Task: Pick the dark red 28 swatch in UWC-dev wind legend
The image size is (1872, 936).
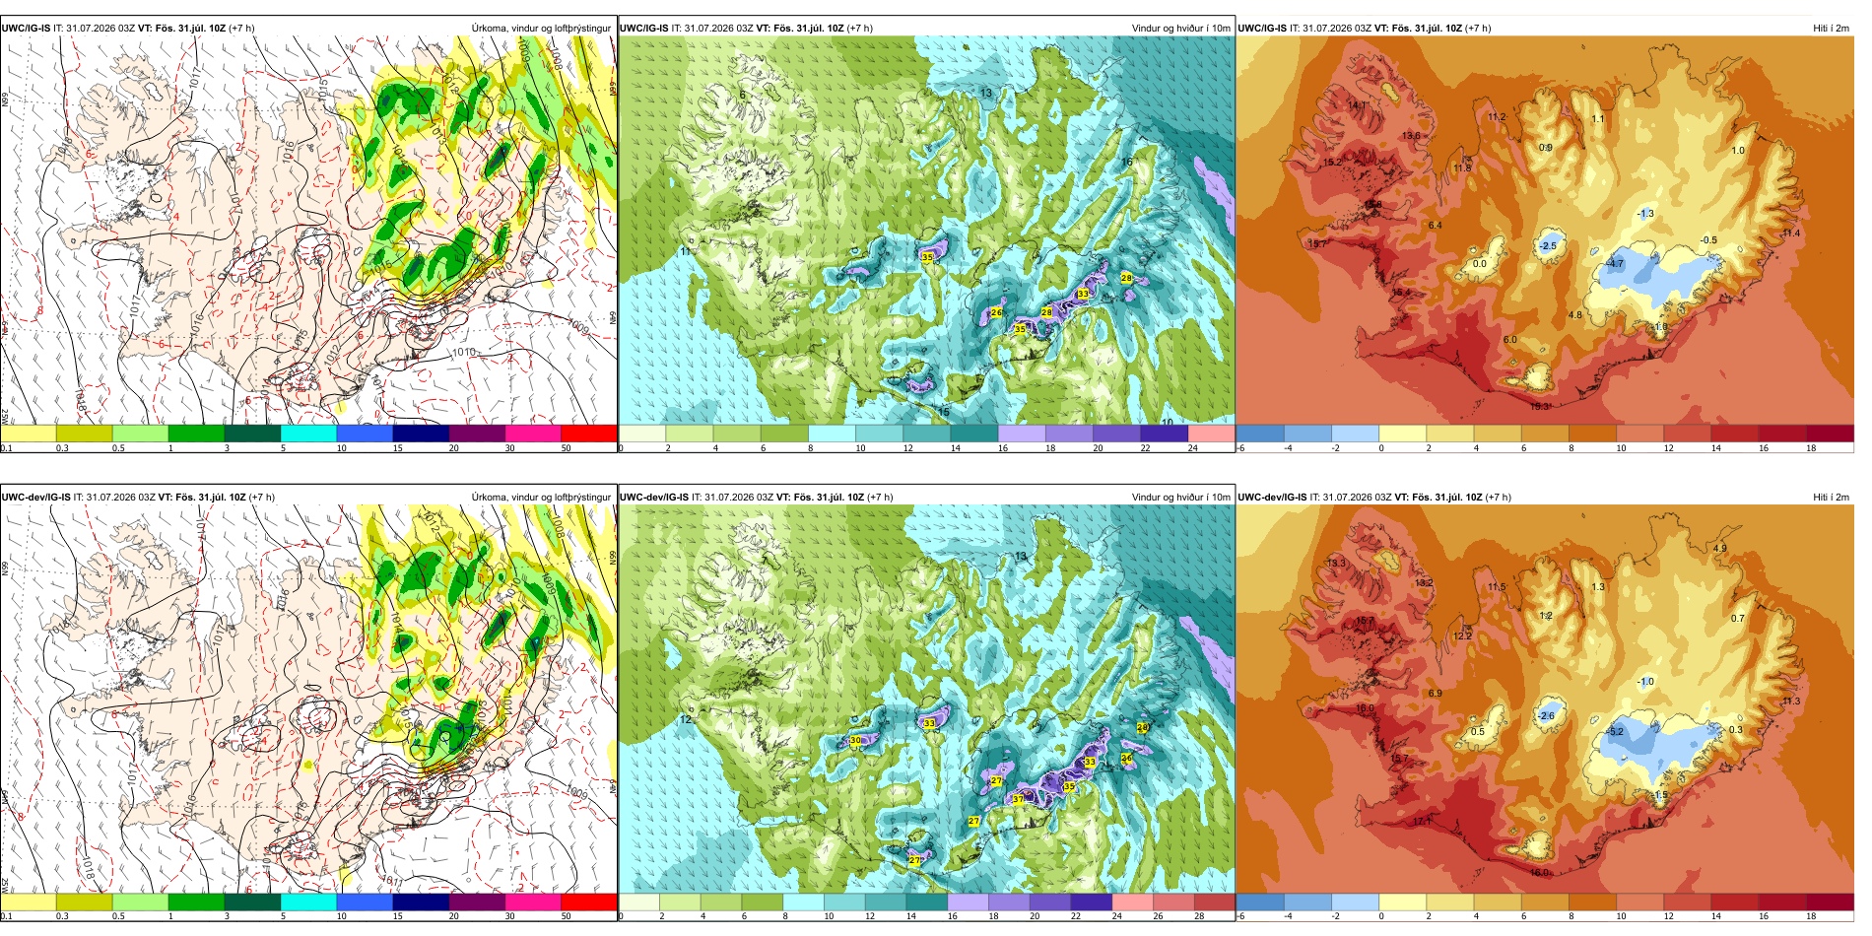Action: pyautogui.click(x=1214, y=903)
